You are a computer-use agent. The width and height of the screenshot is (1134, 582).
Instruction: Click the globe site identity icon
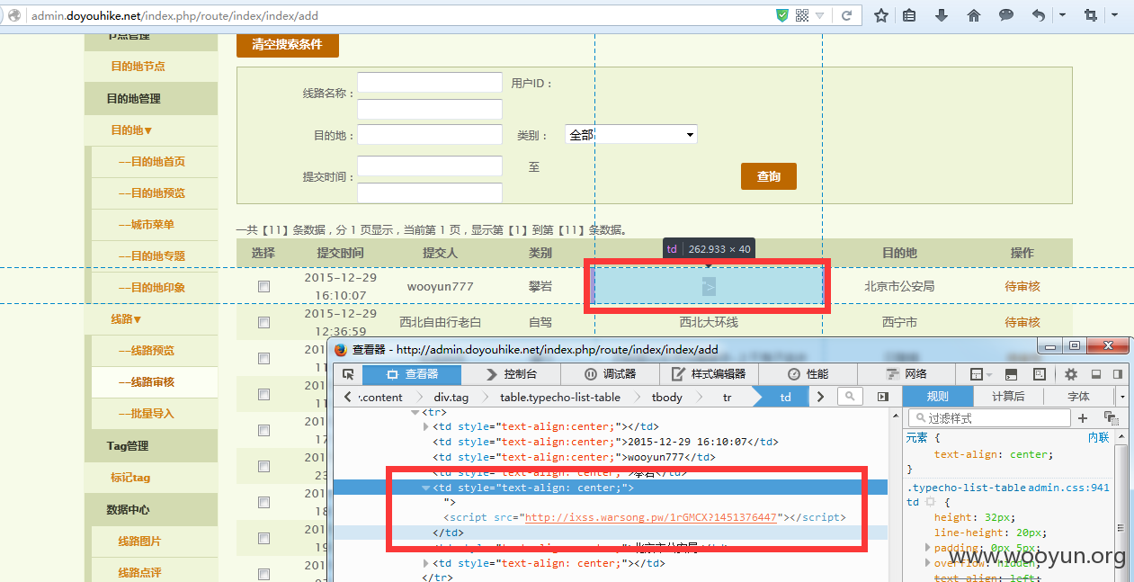(x=14, y=15)
